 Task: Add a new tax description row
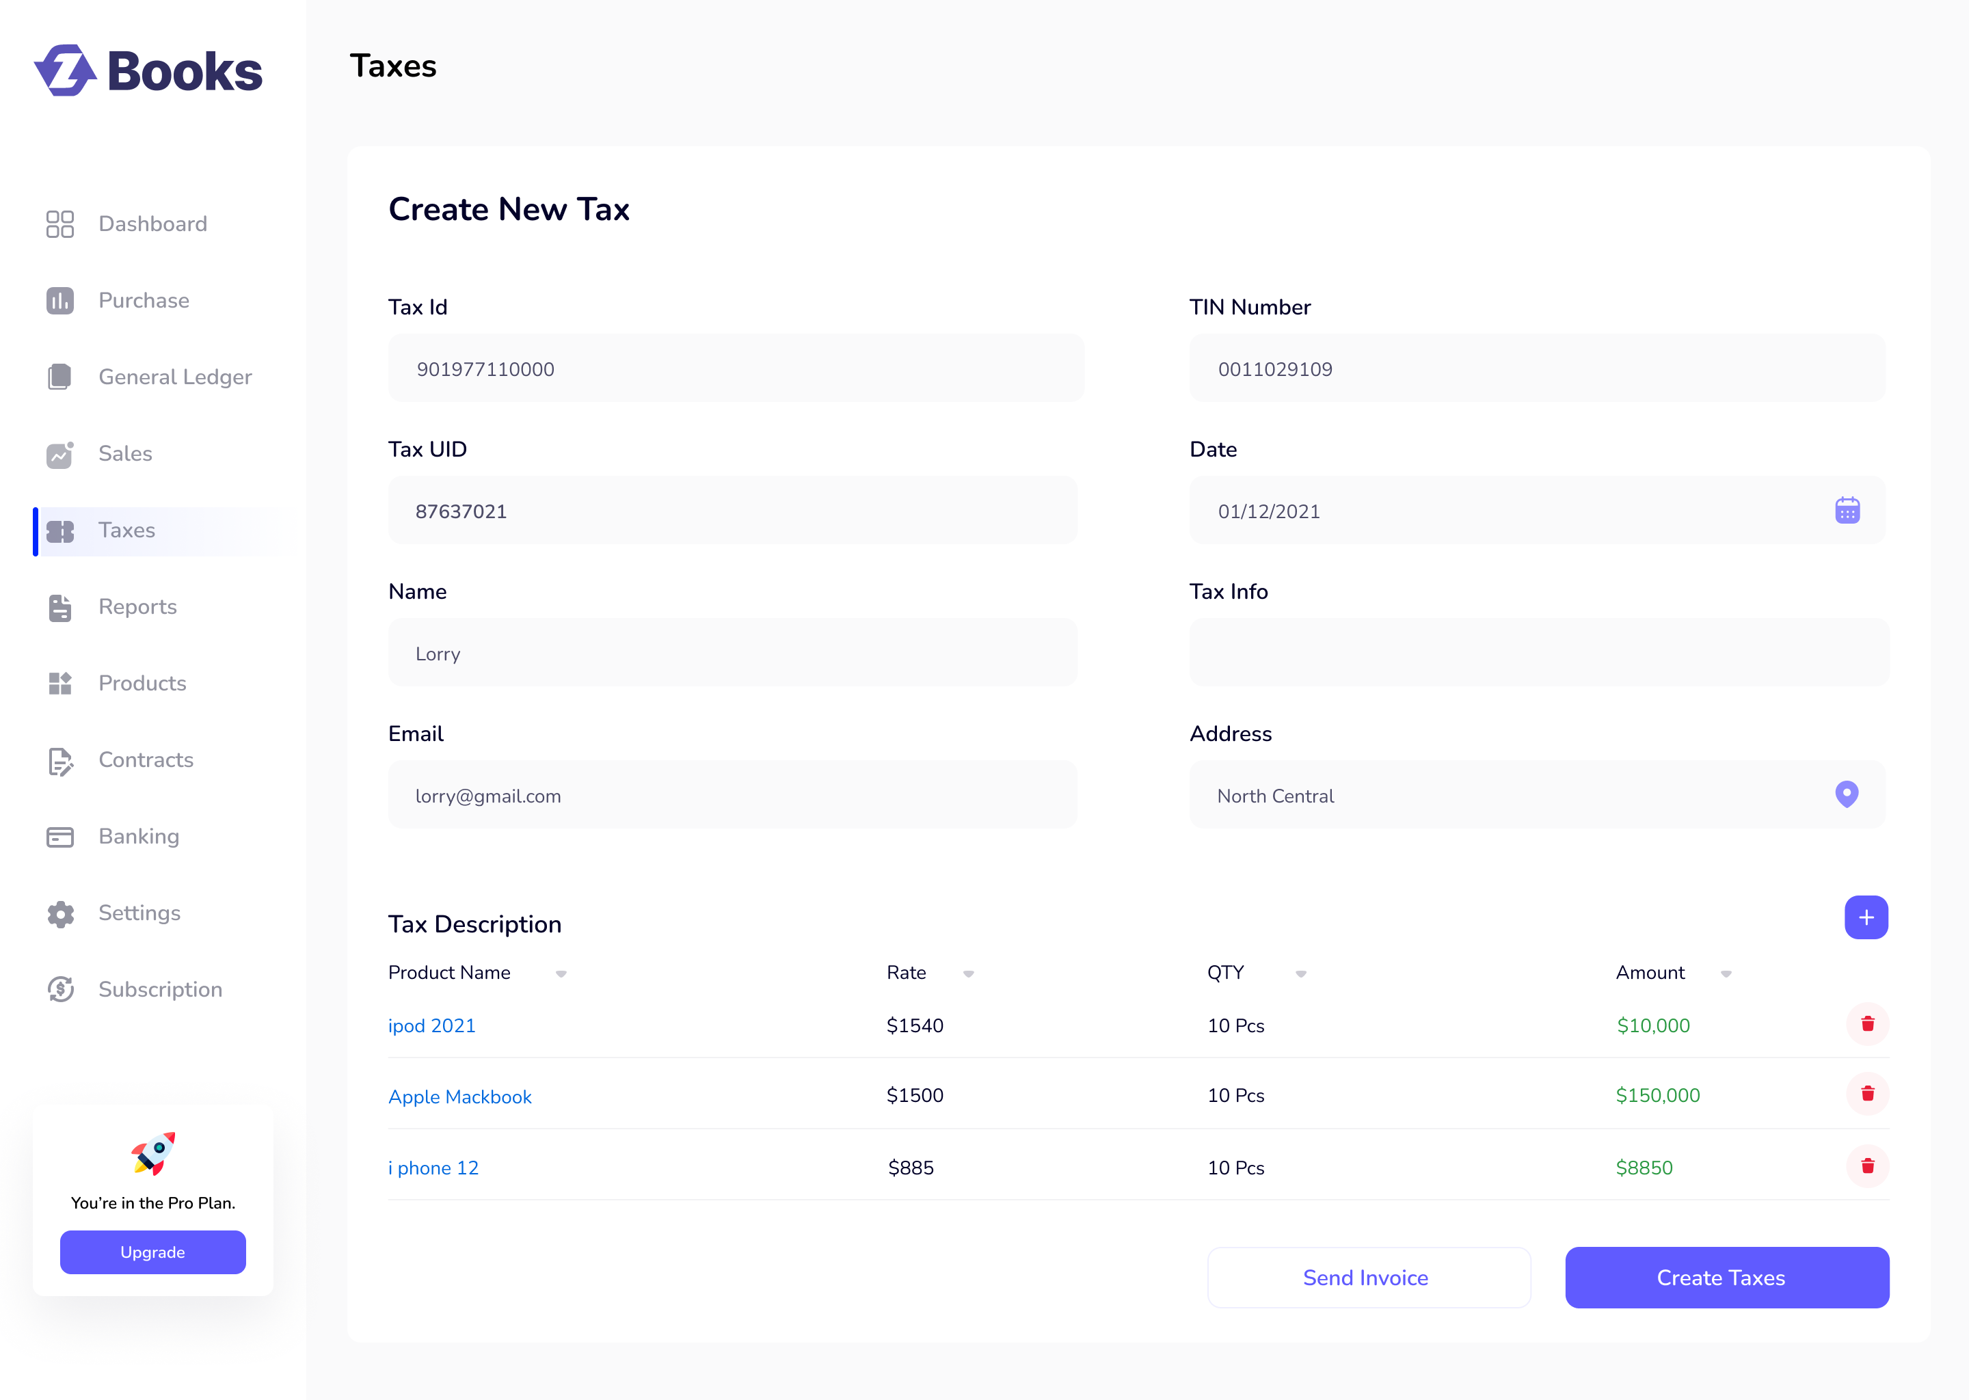point(1866,917)
